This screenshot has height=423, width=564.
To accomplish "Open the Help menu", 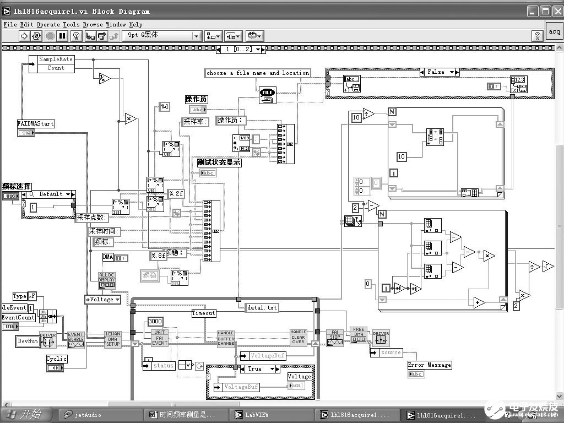I will coord(135,24).
